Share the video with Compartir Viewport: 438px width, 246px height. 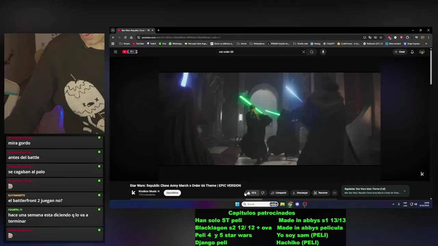(279, 193)
